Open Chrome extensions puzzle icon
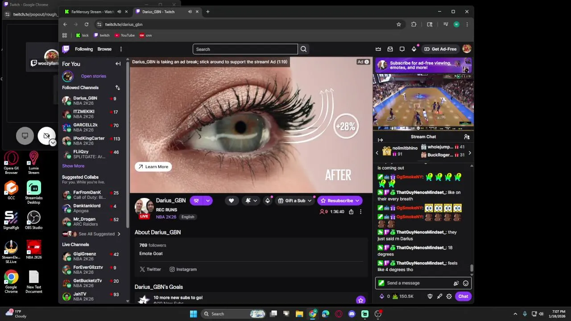Screen dimensions: 571x321 (x=414, y=25)
